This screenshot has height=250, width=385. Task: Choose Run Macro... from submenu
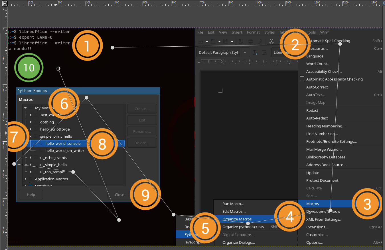click(x=233, y=204)
